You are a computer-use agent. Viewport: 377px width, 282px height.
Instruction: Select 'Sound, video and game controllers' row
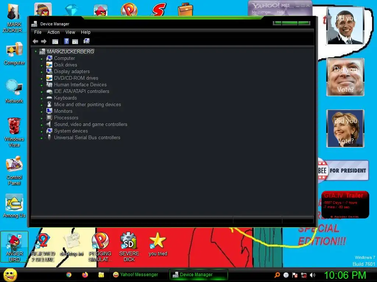pyautogui.click(x=91, y=124)
